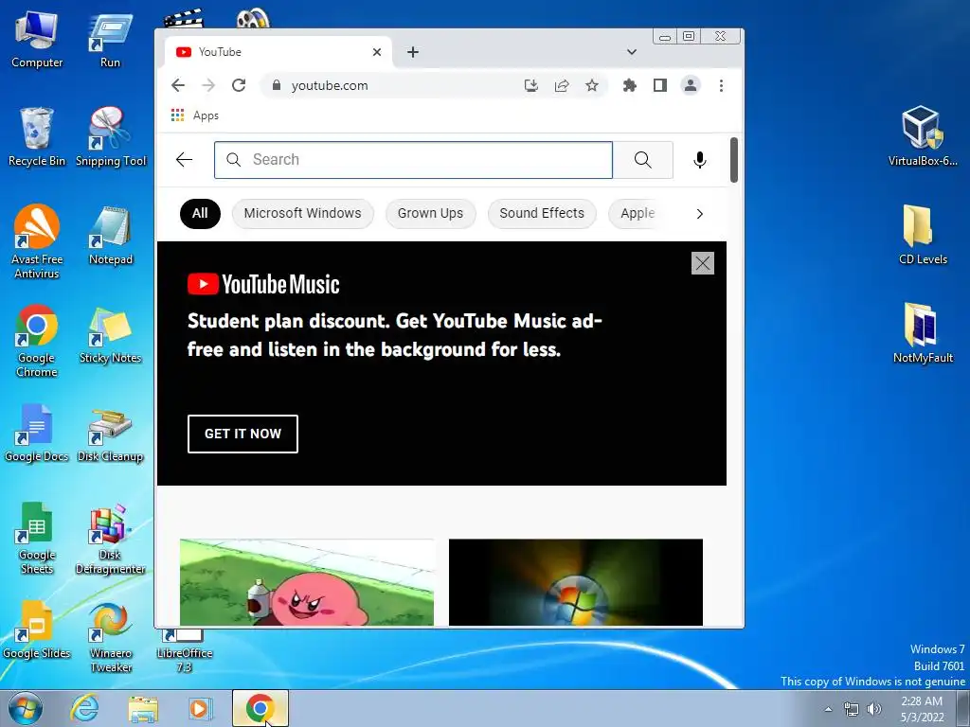Screen dimensions: 970x727
Task: Select the CD Levels folder
Action: coord(923,236)
